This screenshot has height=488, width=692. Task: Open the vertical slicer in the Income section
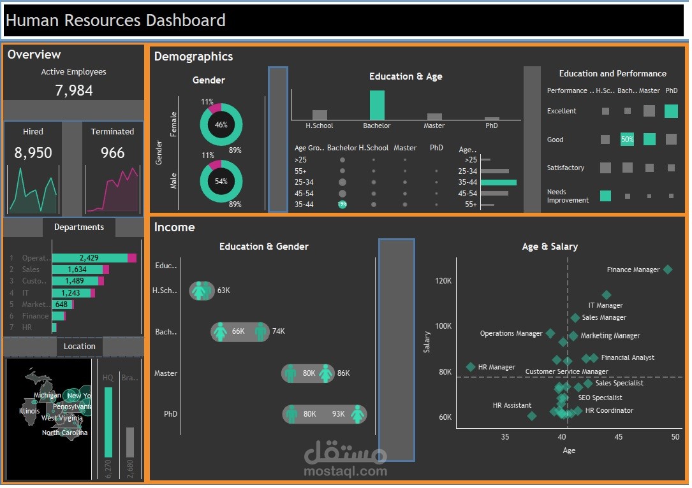(x=395, y=347)
